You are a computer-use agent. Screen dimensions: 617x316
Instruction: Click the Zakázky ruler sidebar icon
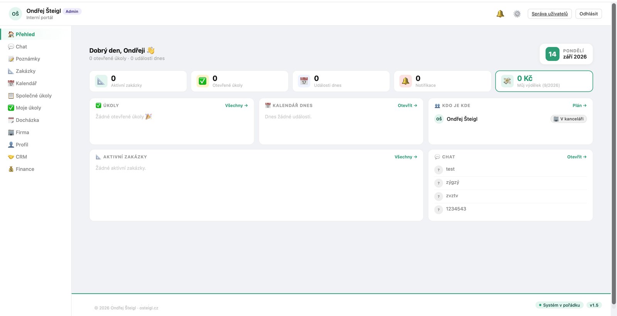(x=11, y=71)
